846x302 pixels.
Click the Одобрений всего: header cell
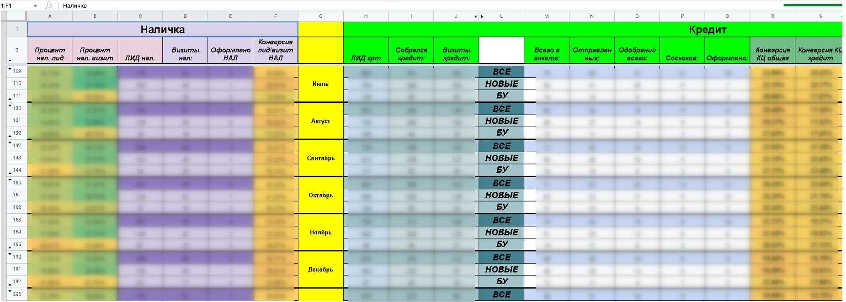tap(637, 50)
